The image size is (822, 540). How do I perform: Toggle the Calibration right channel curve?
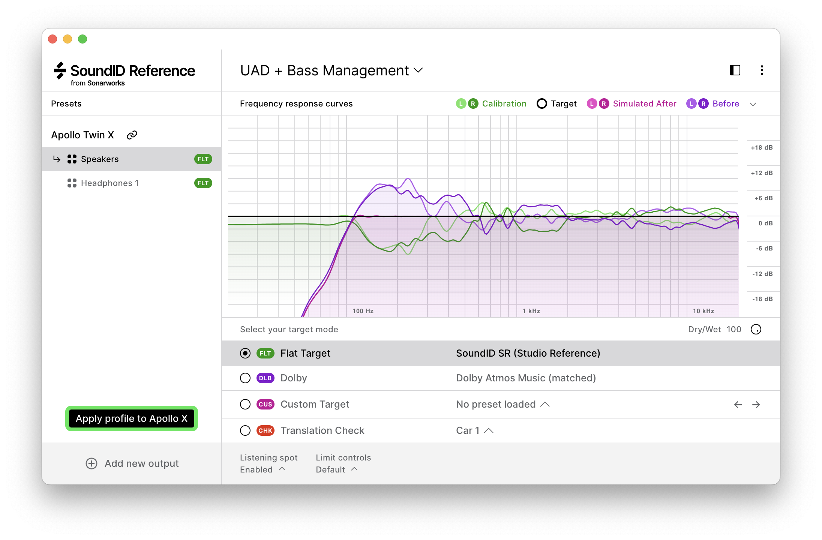click(x=473, y=103)
